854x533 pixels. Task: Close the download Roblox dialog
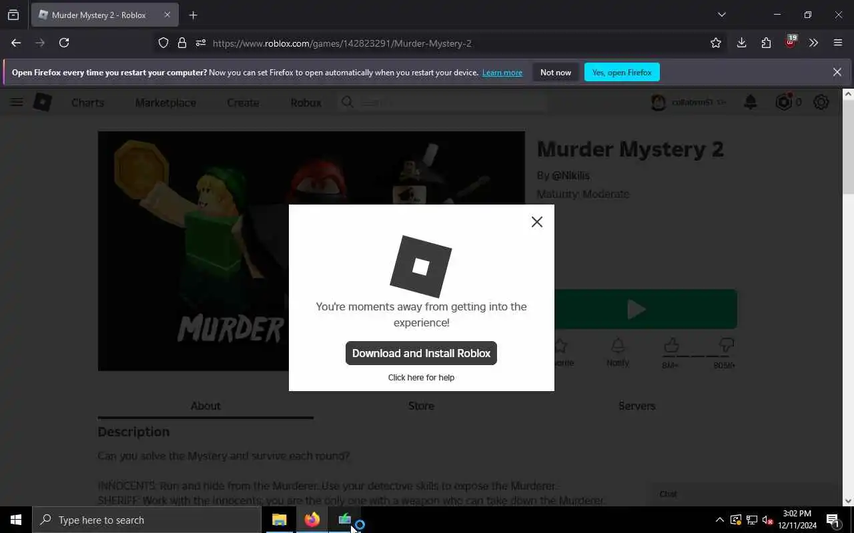[537, 222]
